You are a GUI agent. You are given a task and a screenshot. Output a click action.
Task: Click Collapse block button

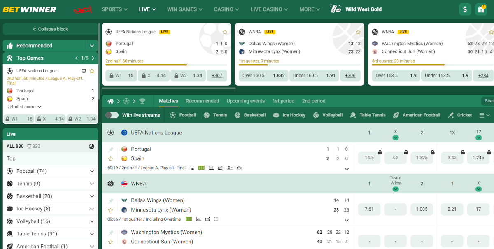coord(51,29)
